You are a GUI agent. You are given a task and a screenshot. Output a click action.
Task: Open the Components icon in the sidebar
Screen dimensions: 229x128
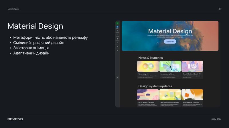pos(117,47)
